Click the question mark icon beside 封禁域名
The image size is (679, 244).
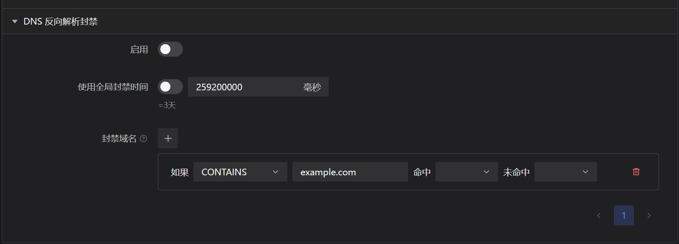[144, 138]
